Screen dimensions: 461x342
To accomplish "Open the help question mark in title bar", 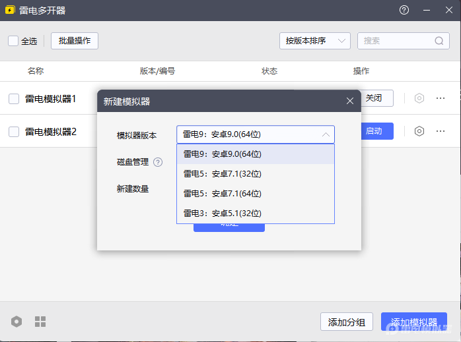I will [404, 10].
